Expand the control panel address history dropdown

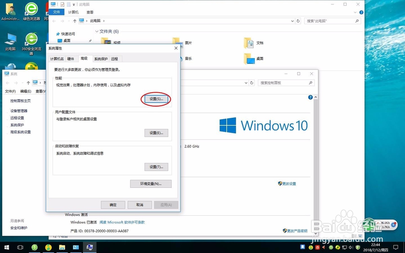tap(246, 83)
